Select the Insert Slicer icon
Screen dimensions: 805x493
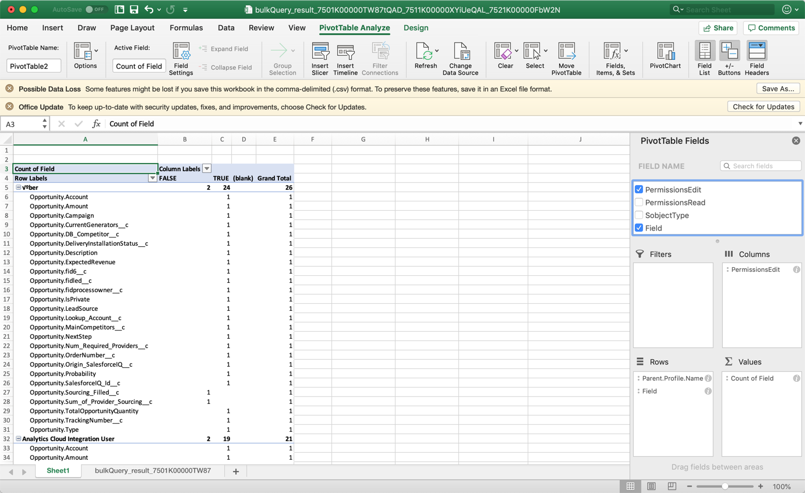coord(320,55)
